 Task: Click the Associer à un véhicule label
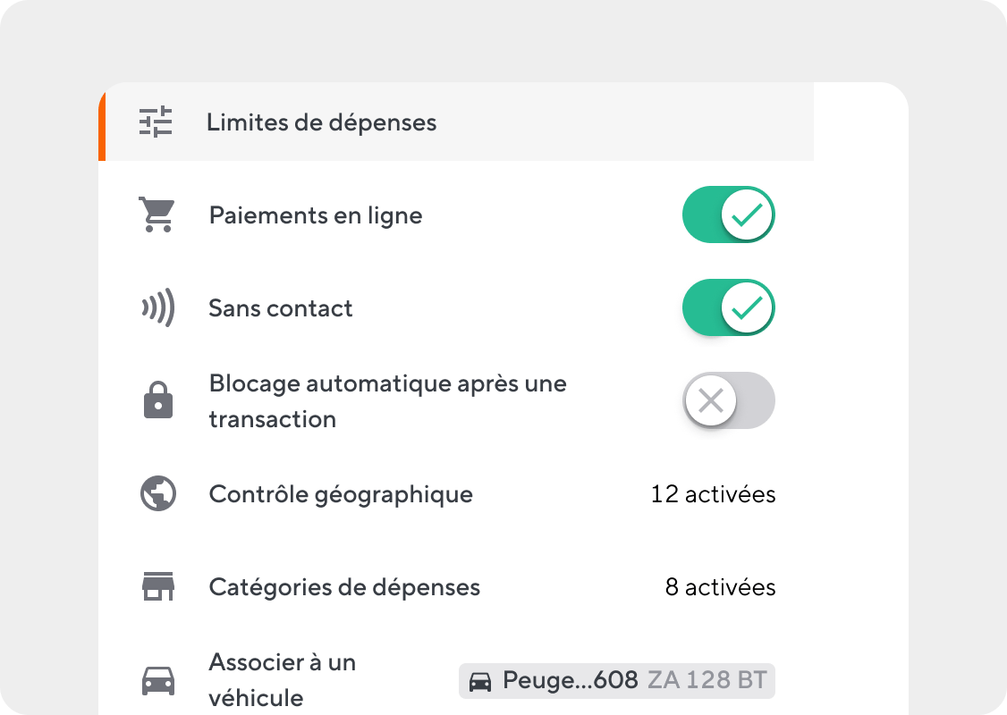[283, 680]
